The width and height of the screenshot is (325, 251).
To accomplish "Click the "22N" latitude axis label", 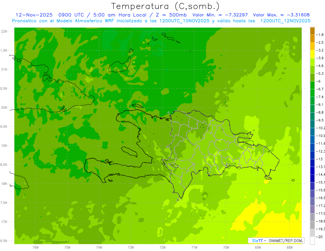I will click(x=4, y=31).
